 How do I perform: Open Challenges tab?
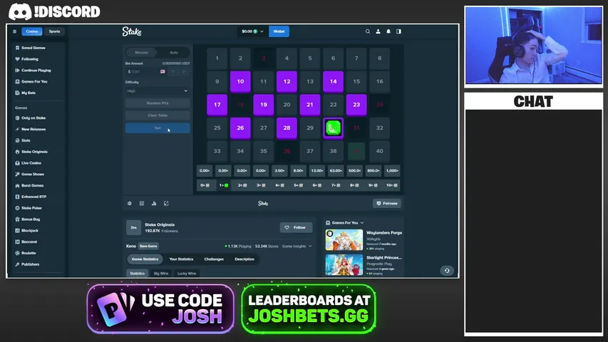[214, 259]
